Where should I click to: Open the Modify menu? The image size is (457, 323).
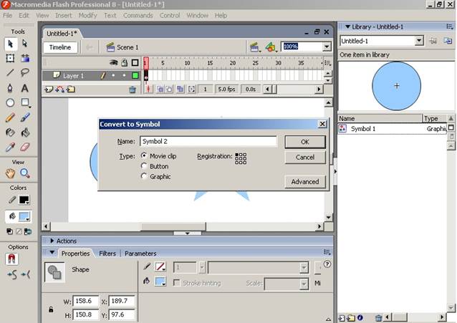click(87, 16)
